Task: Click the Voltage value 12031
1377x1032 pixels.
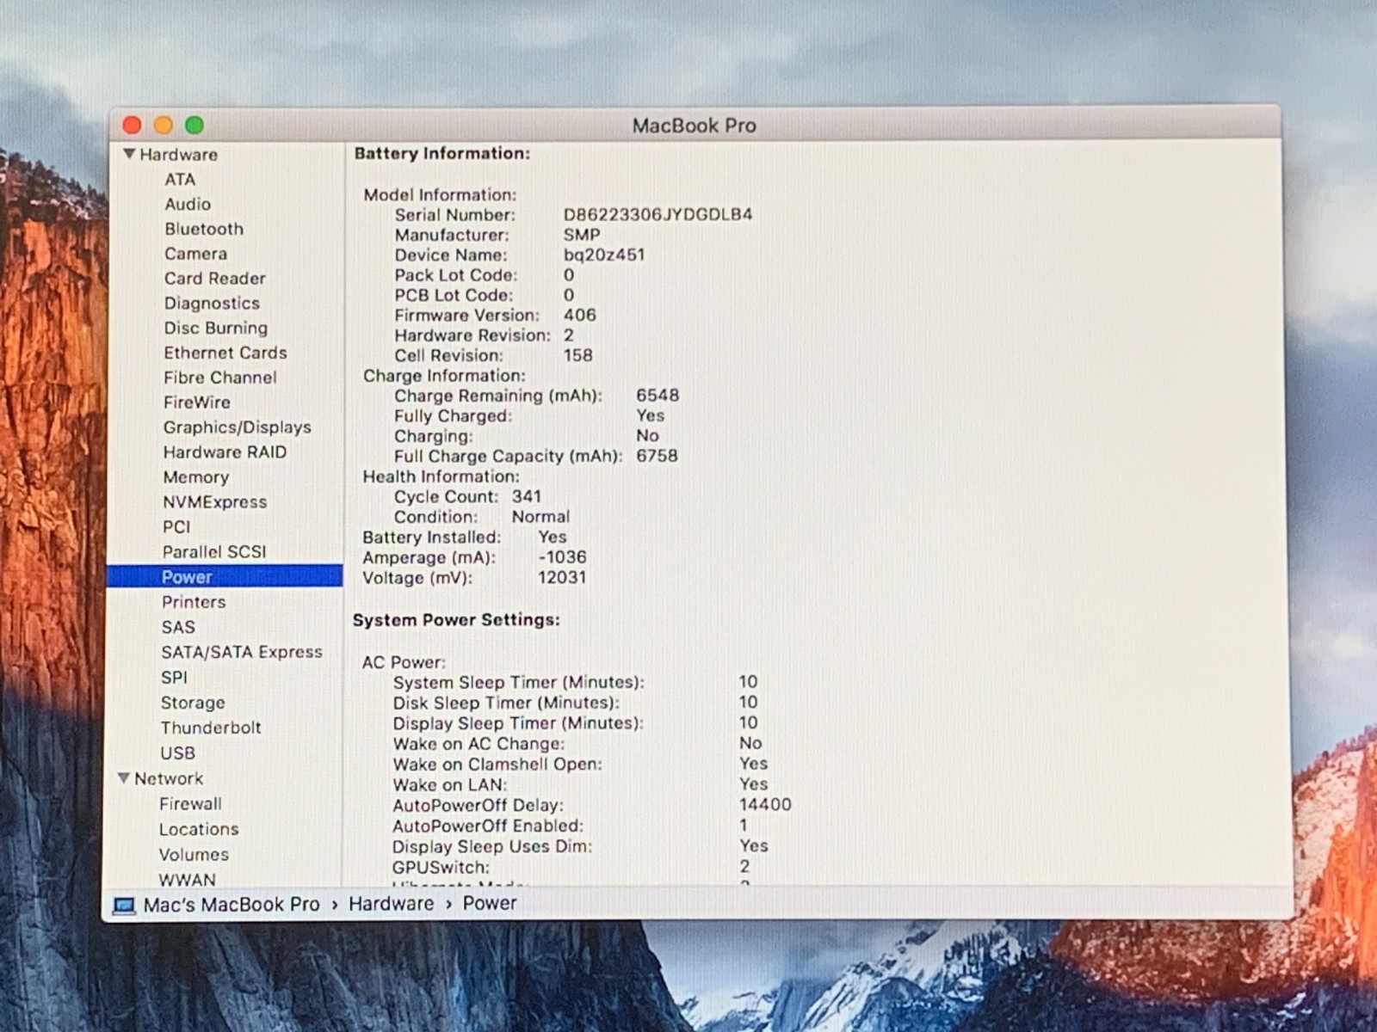Action: tap(562, 578)
